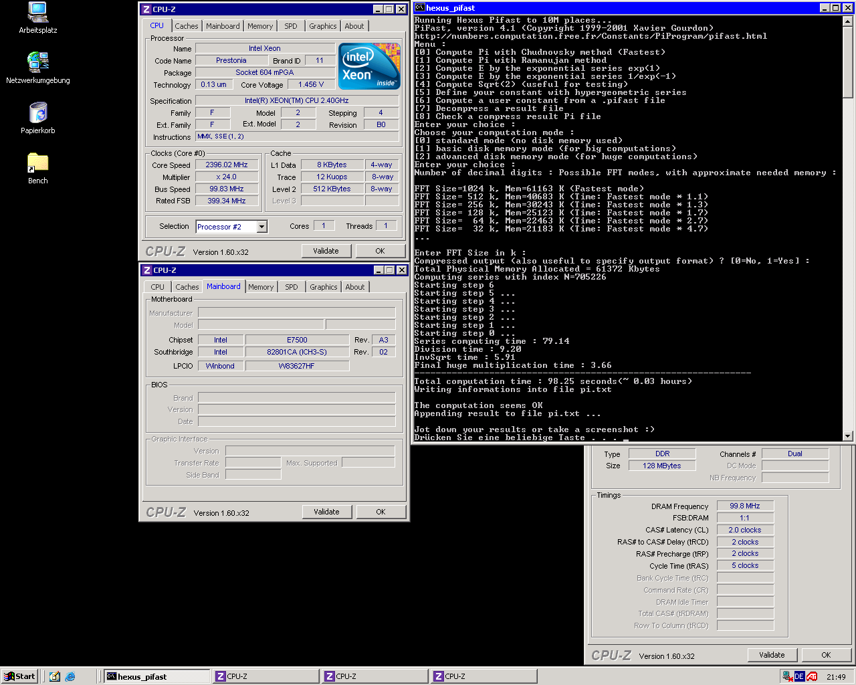856x685 pixels.
Task: Click Validate in the Mainboard CPU-Z window
Action: [x=326, y=512]
